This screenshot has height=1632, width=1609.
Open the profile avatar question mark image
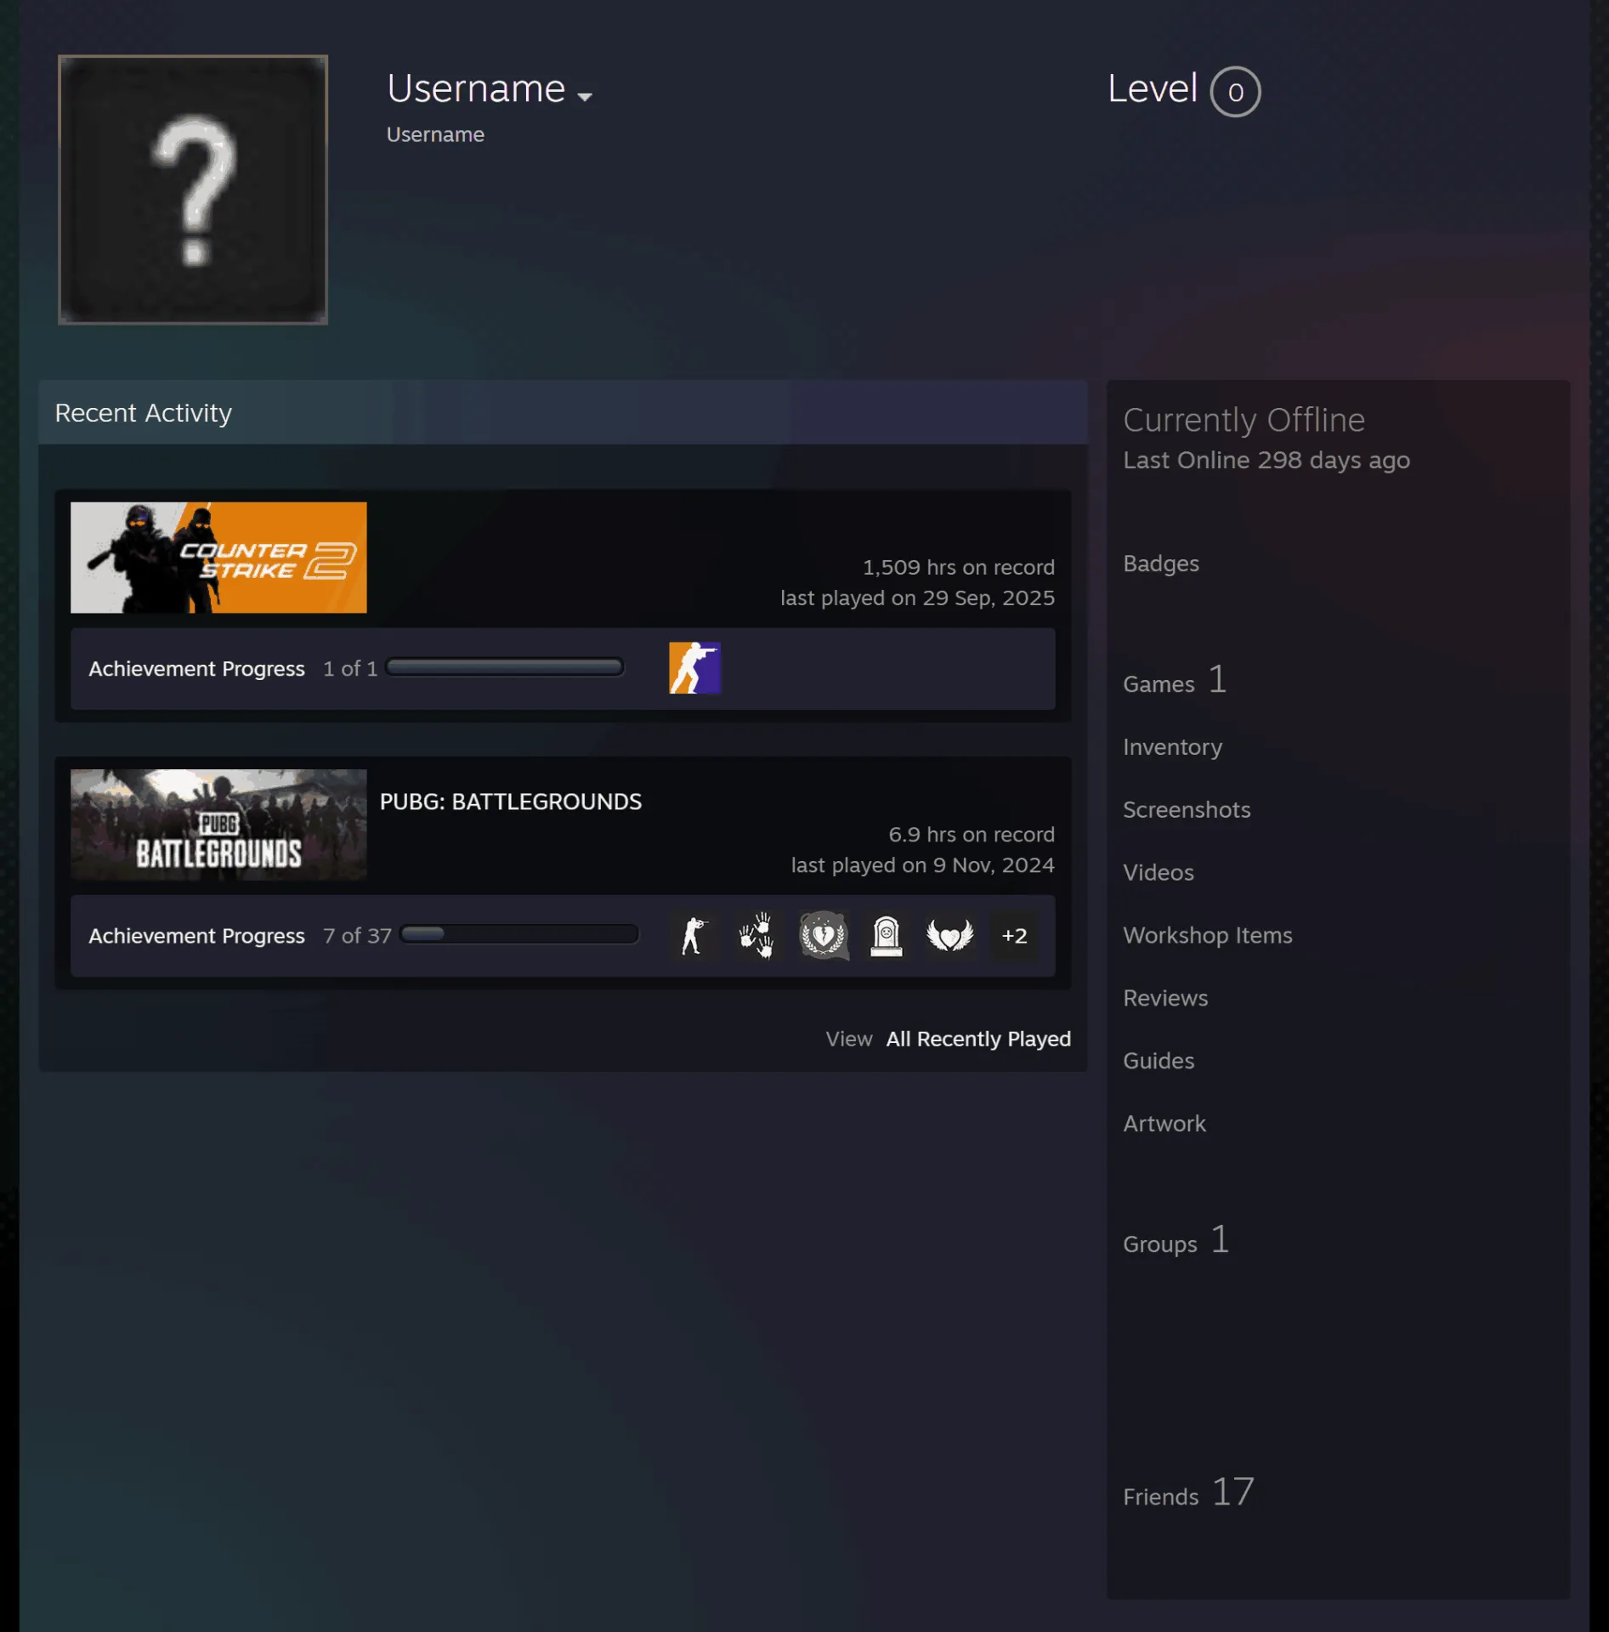(x=193, y=190)
